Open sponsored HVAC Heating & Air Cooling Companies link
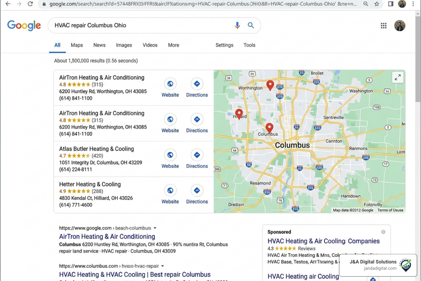The width and height of the screenshot is (421, 281). pos(323,241)
